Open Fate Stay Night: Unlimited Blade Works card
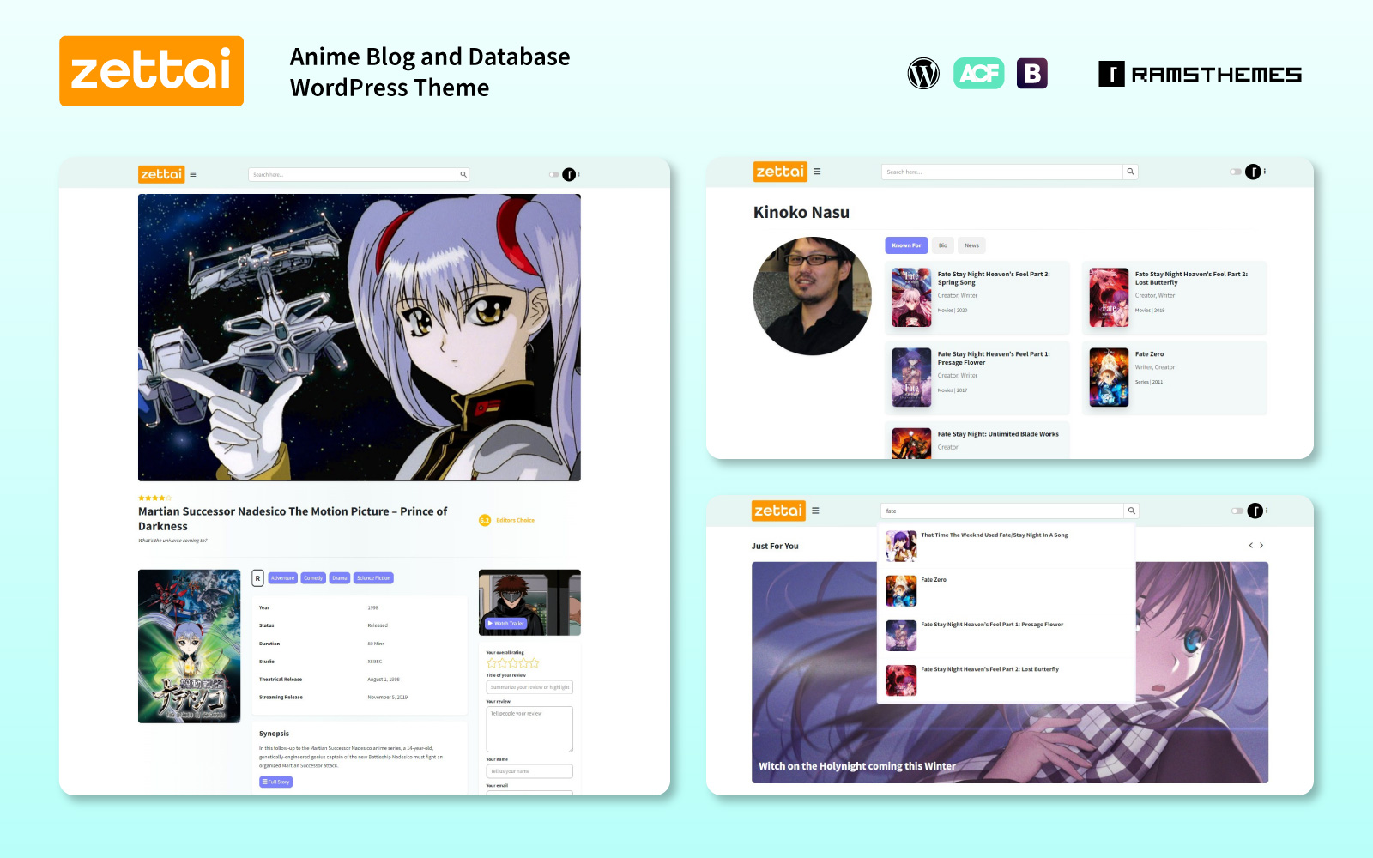This screenshot has width=1373, height=858. [x=977, y=441]
